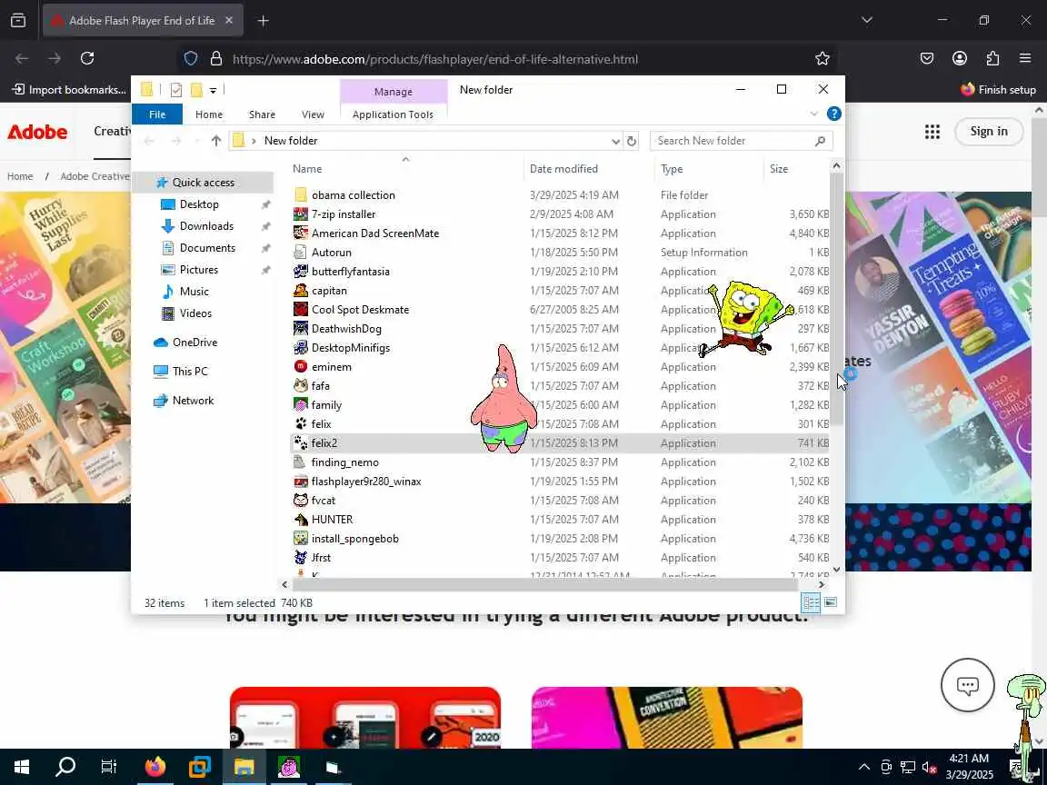Viewport: 1047px width, 785px height.
Task: Refresh the New folder address bar
Action: (x=631, y=141)
